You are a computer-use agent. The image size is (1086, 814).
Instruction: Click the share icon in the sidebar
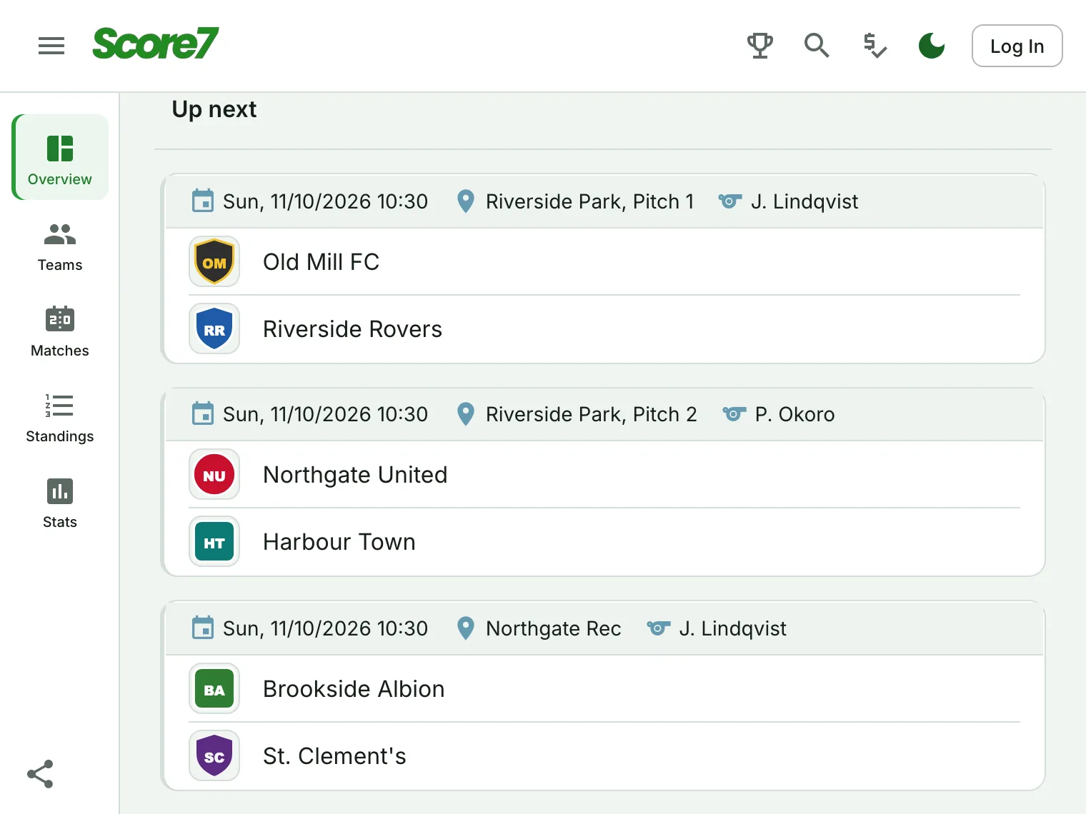point(40,774)
